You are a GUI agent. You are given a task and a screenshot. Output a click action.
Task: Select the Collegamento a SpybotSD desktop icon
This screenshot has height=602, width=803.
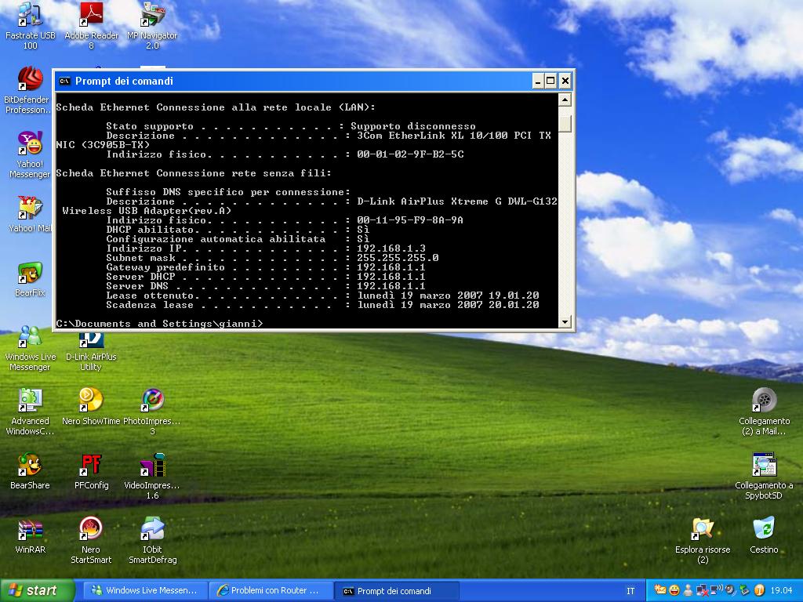tap(764, 477)
